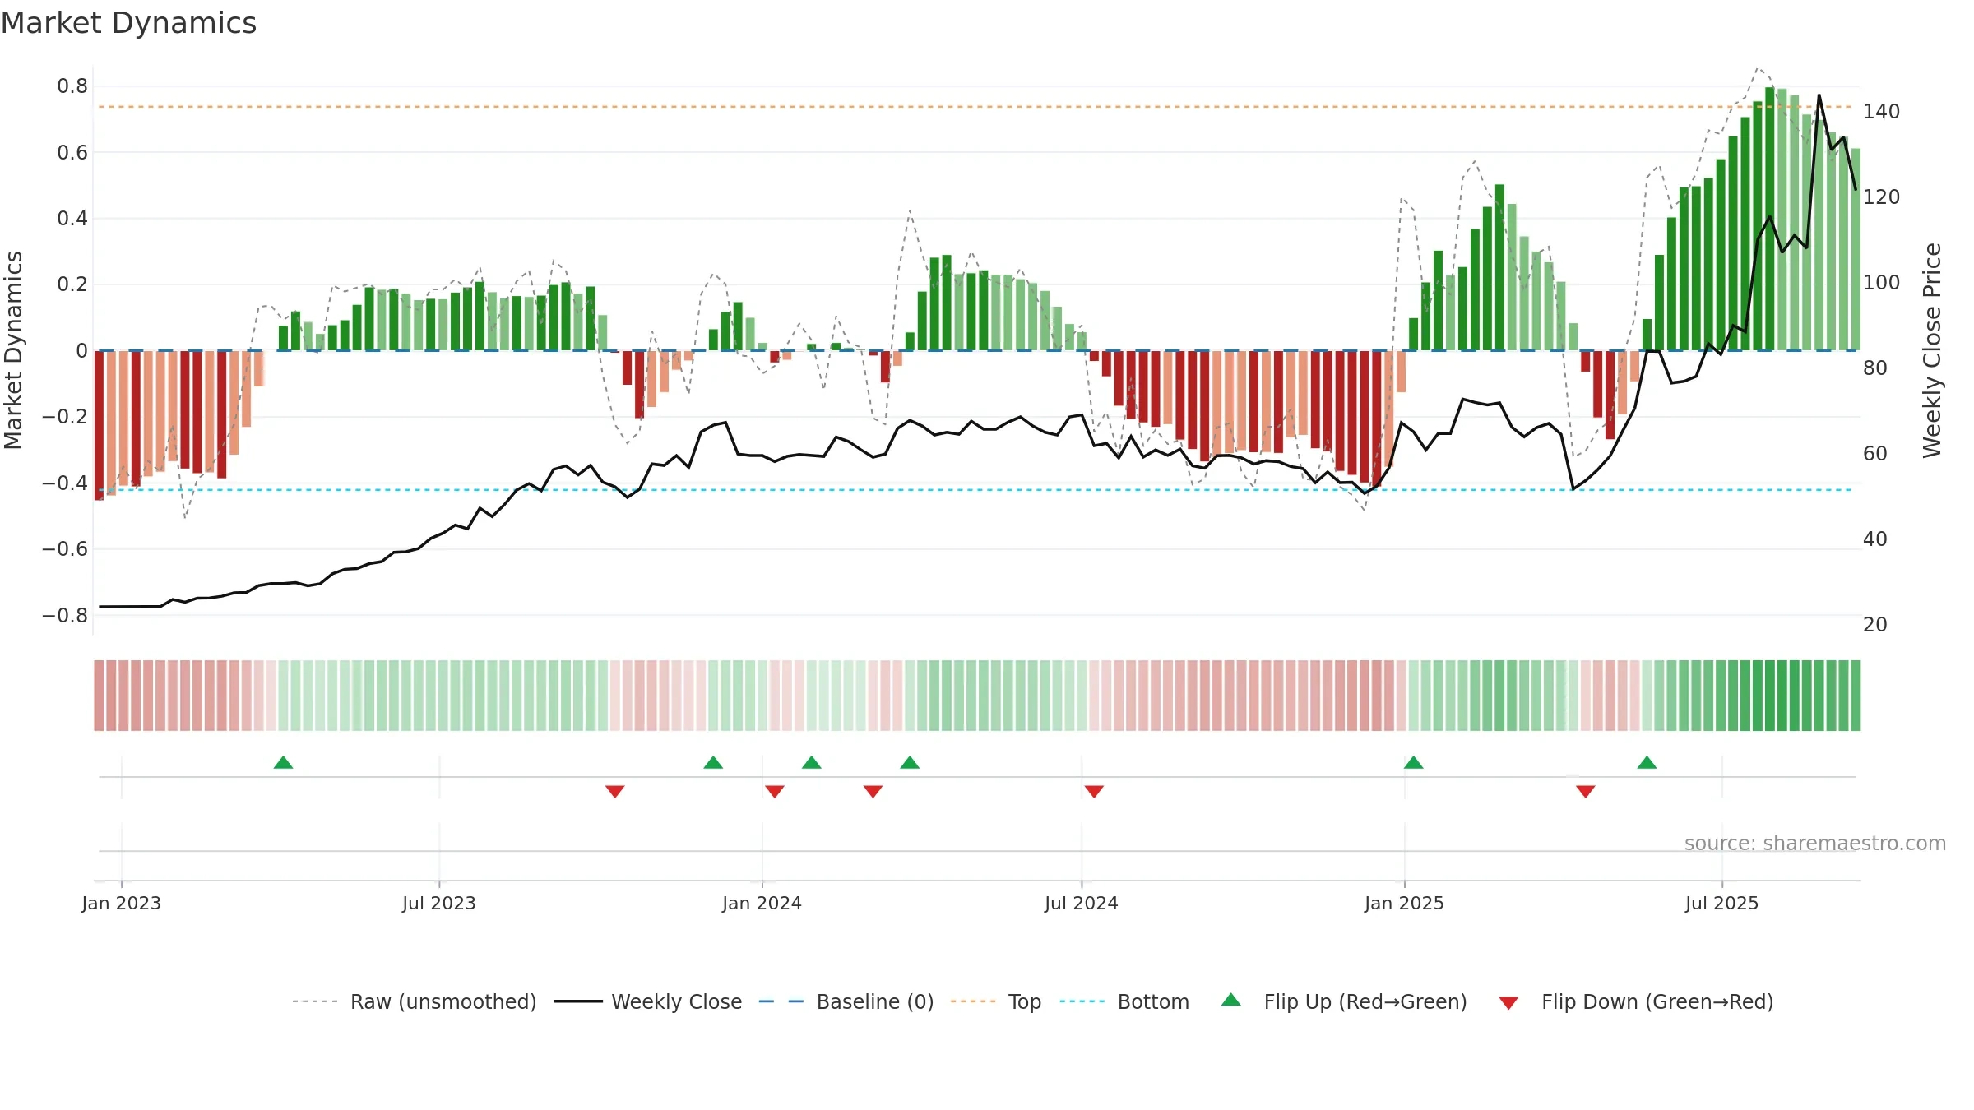Screen dimensions: 1974x1110
Task: Click the '0.8' tick on the left axis
Action: pyautogui.click(x=72, y=86)
